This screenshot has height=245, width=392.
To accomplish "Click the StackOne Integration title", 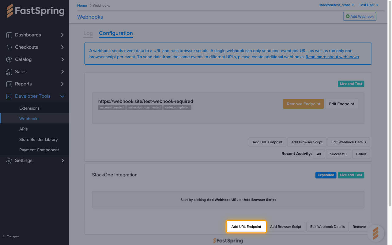I will pyautogui.click(x=115, y=175).
